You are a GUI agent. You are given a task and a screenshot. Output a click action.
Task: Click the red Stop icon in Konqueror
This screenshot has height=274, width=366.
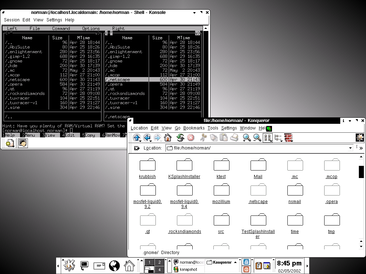(191, 138)
